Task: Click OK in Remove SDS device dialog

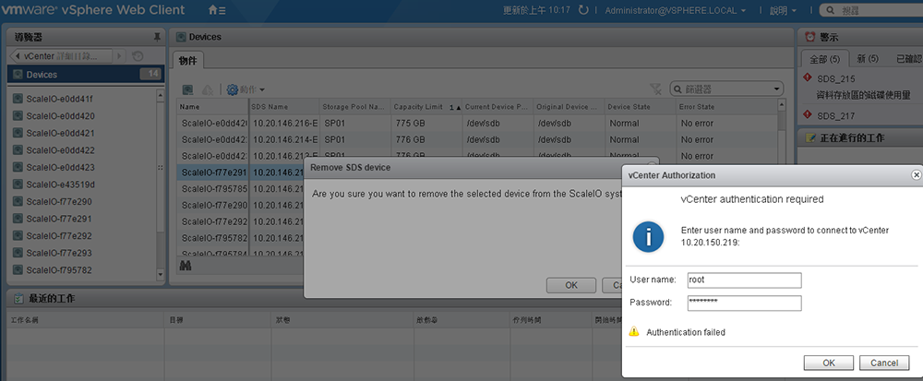Action: (571, 285)
